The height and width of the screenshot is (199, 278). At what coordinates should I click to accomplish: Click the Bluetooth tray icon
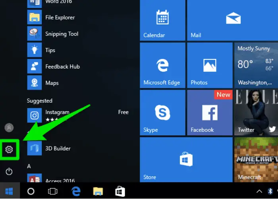[x=270, y=191]
